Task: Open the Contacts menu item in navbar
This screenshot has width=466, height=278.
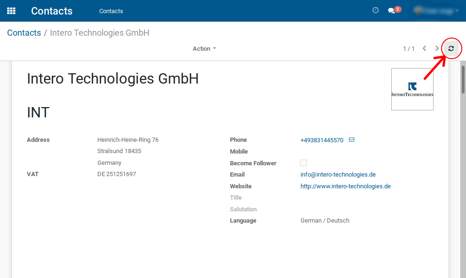Action: [111, 11]
